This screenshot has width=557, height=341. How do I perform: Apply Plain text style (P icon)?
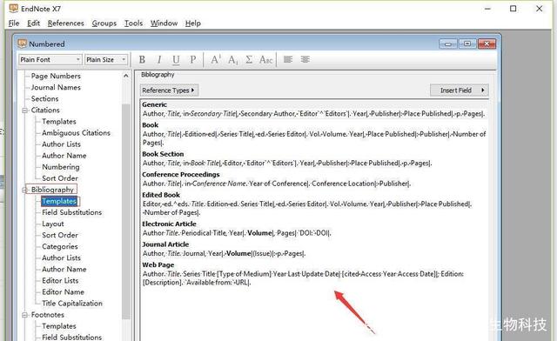pos(193,60)
